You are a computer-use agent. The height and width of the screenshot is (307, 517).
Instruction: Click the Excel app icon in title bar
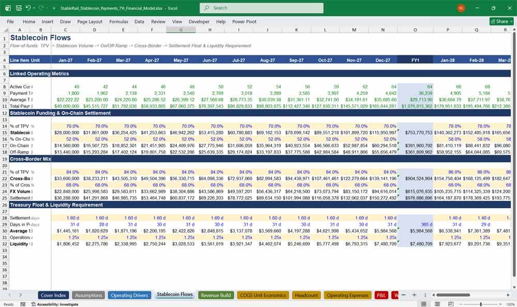(x=8, y=8)
